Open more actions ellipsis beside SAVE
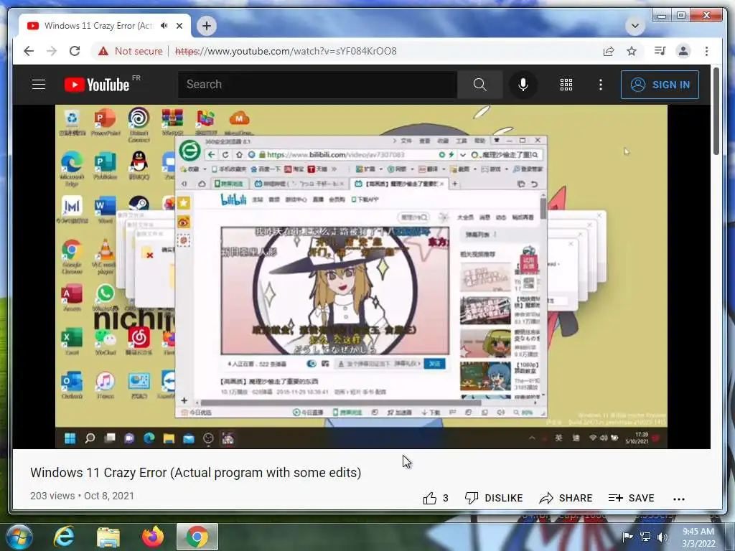The image size is (735, 551). tap(679, 499)
